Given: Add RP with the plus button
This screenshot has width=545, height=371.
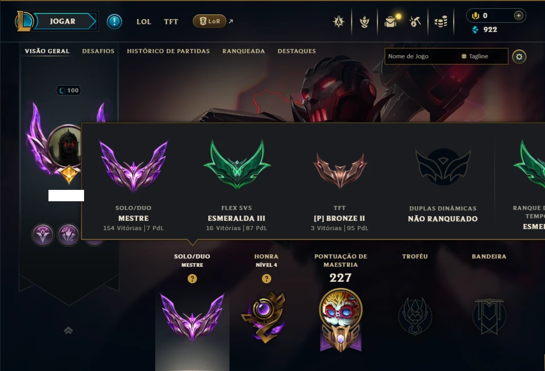Looking at the screenshot, I should 518,15.
